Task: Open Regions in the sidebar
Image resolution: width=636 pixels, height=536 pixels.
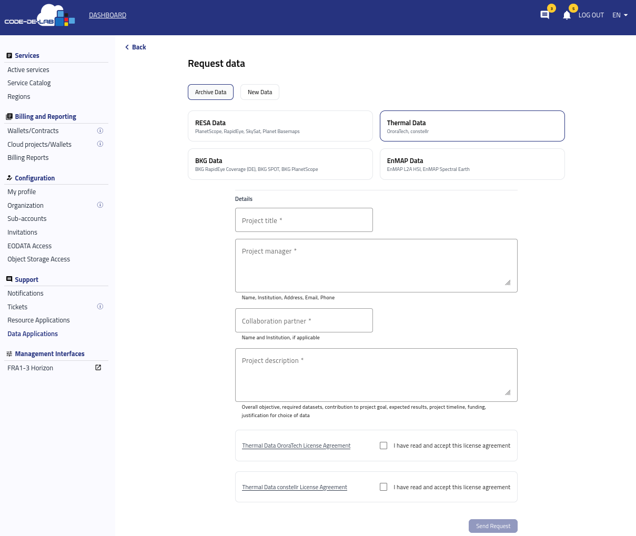Action: click(19, 97)
